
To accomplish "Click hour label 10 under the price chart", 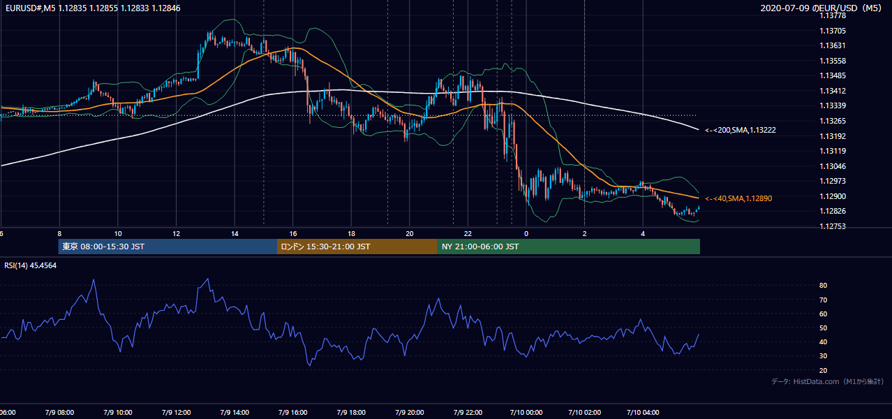I will click(118, 234).
